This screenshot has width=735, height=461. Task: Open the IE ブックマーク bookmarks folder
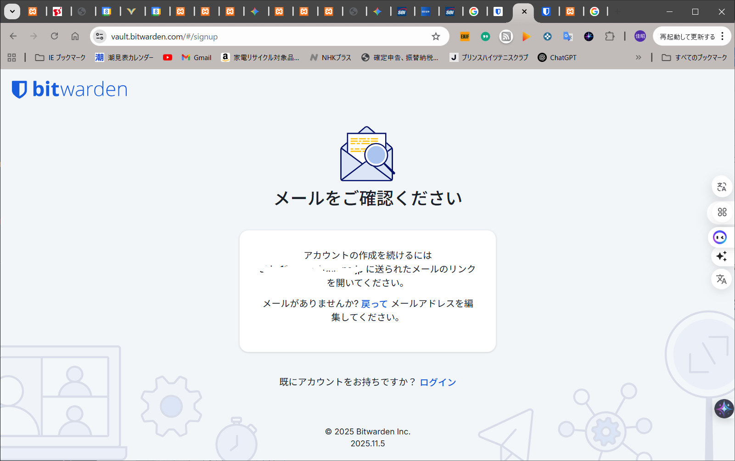61,57
